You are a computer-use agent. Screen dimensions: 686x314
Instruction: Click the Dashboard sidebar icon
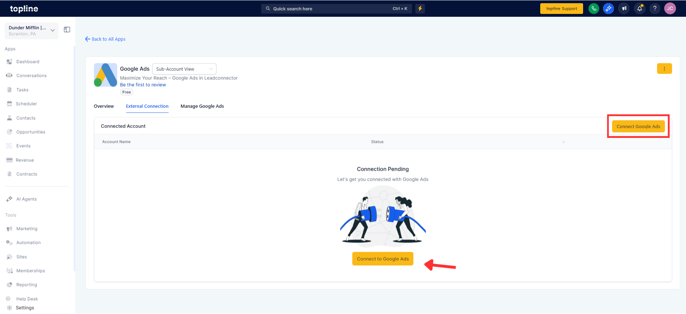(9, 62)
